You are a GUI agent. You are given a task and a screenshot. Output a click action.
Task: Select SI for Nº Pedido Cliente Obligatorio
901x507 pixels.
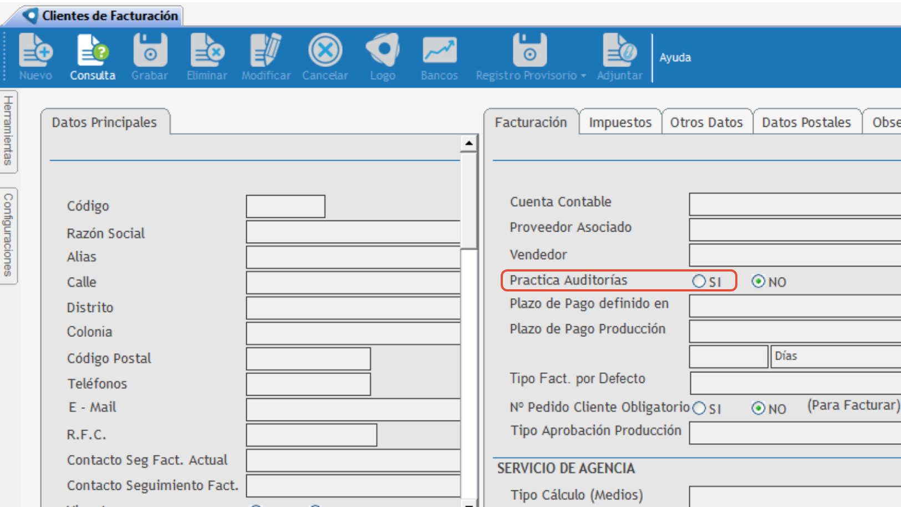[x=699, y=408]
